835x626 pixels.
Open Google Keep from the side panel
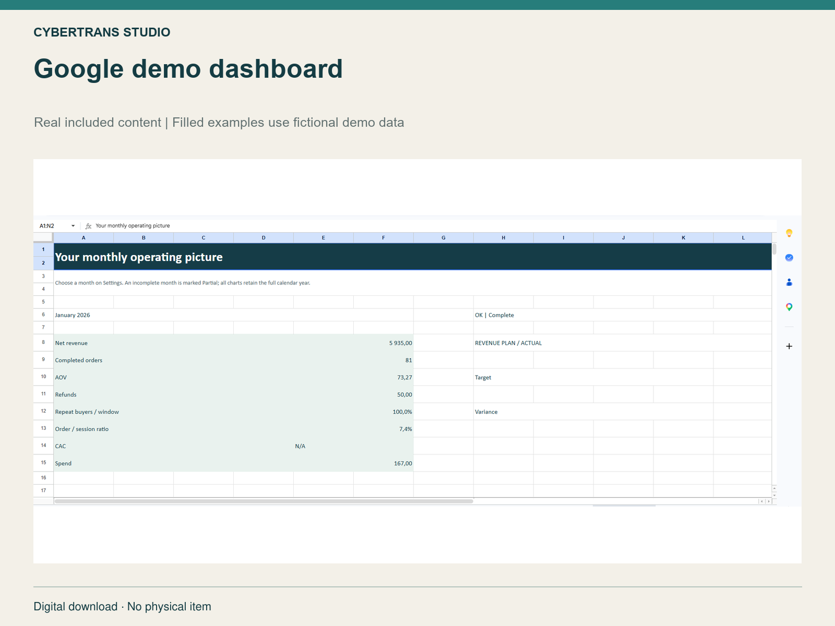point(789,233)
